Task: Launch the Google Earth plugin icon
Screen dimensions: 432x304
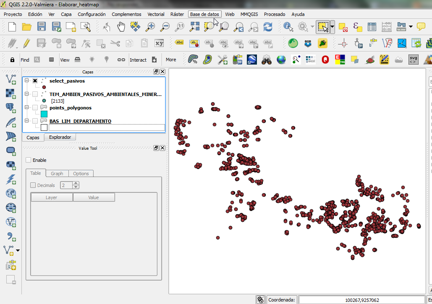Action: [x=252, y=60]
